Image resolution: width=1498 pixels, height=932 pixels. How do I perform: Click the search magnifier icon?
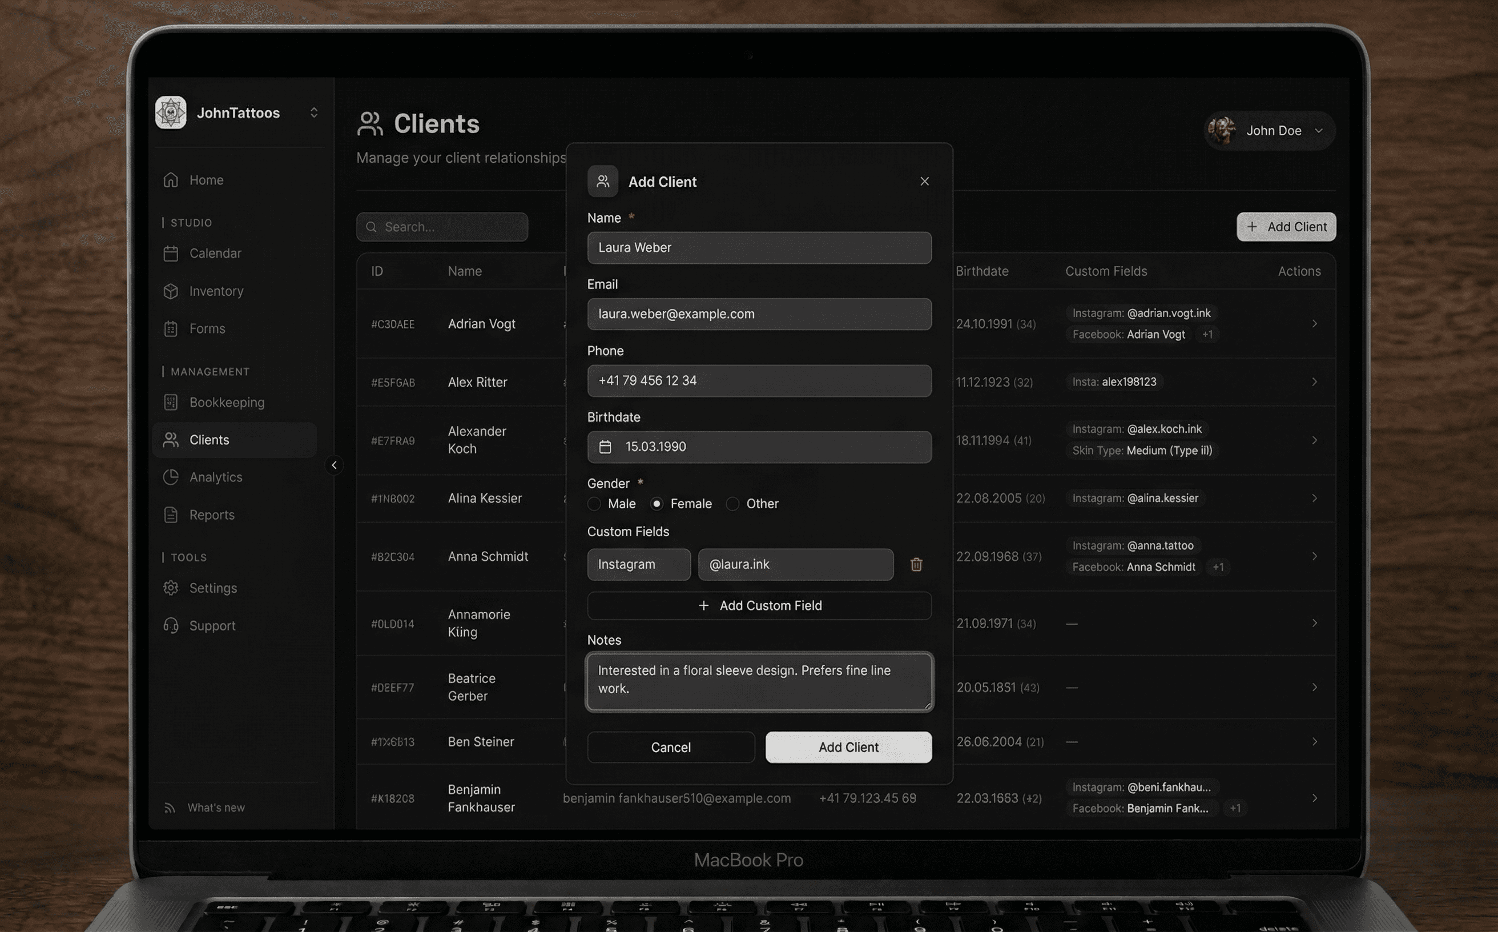[372, 227]
